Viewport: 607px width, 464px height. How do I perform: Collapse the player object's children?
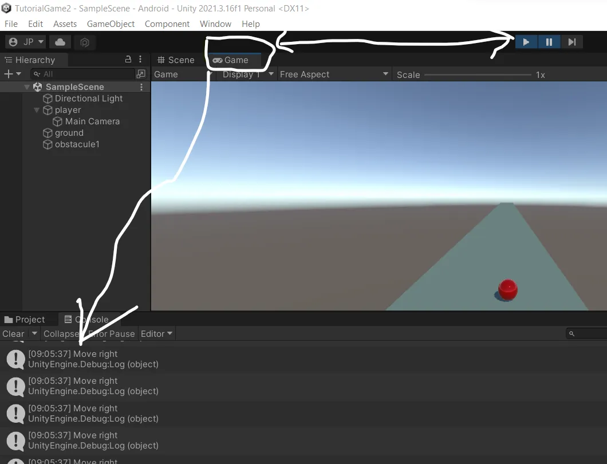37,110
